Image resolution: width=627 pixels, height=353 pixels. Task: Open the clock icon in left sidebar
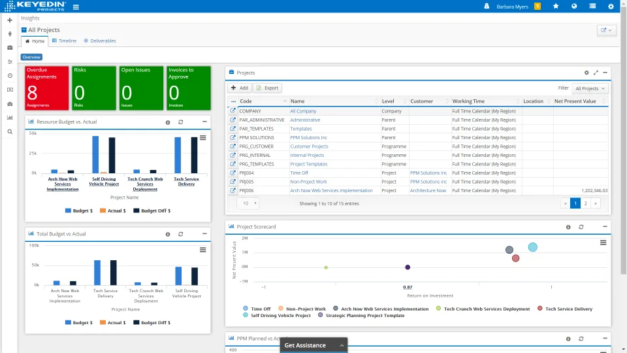pos(10,76)
